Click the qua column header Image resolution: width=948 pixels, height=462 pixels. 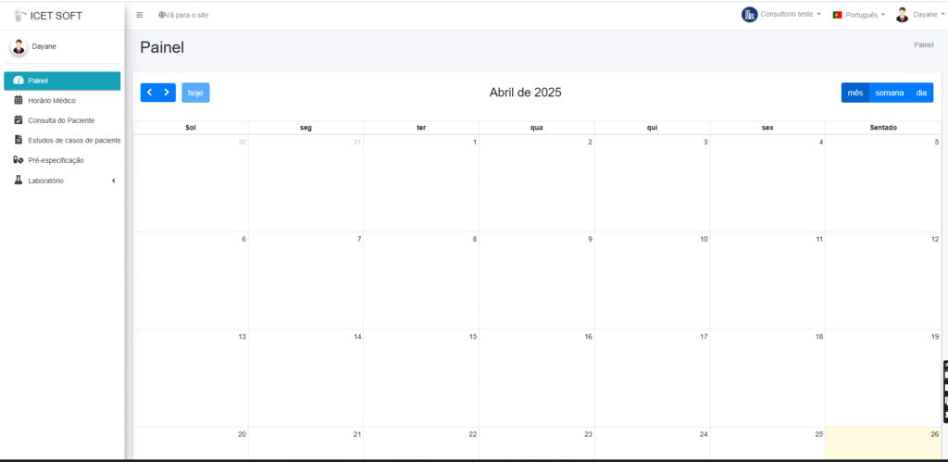pos(536,128)
